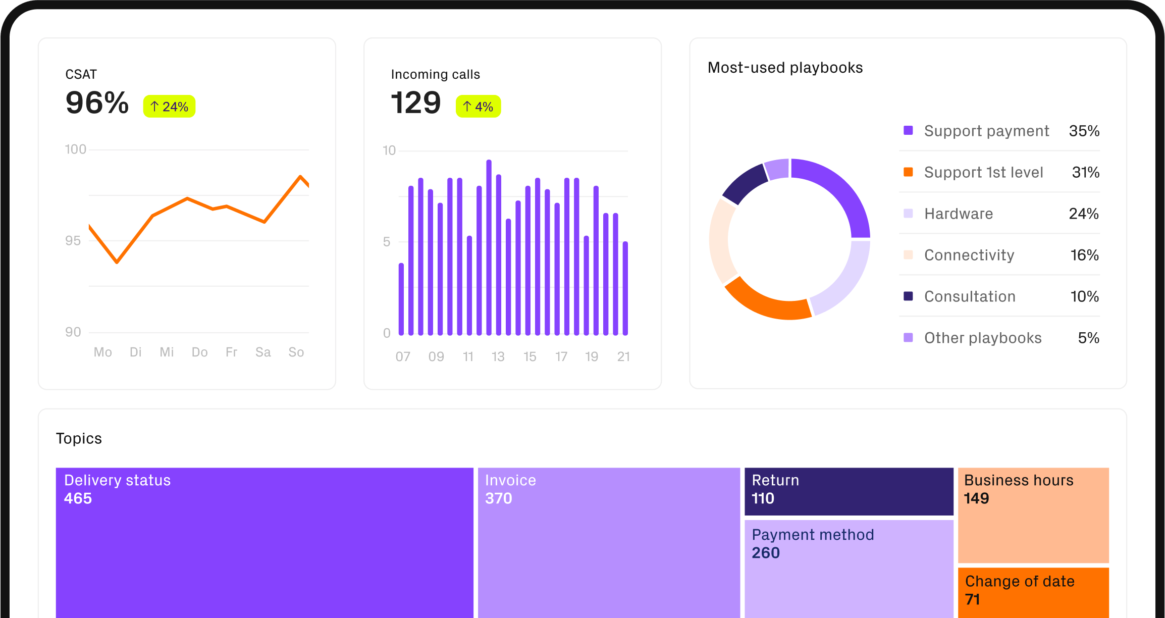Click the 24% increase badge
This screenshot has height=618, width=1165.
click(169, 106)
